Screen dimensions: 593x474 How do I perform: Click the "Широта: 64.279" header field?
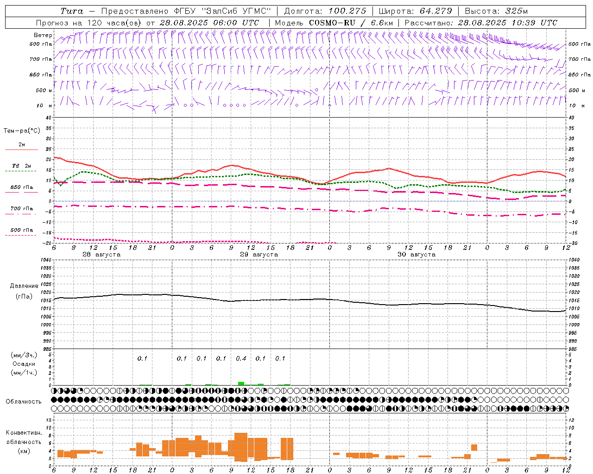[x=416, y=11]
